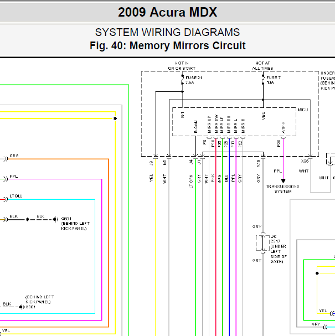Viewport: 335px width, 336px height.
Task: Click the black splice dot on yellow wire
Action: [x=115, y=118]
